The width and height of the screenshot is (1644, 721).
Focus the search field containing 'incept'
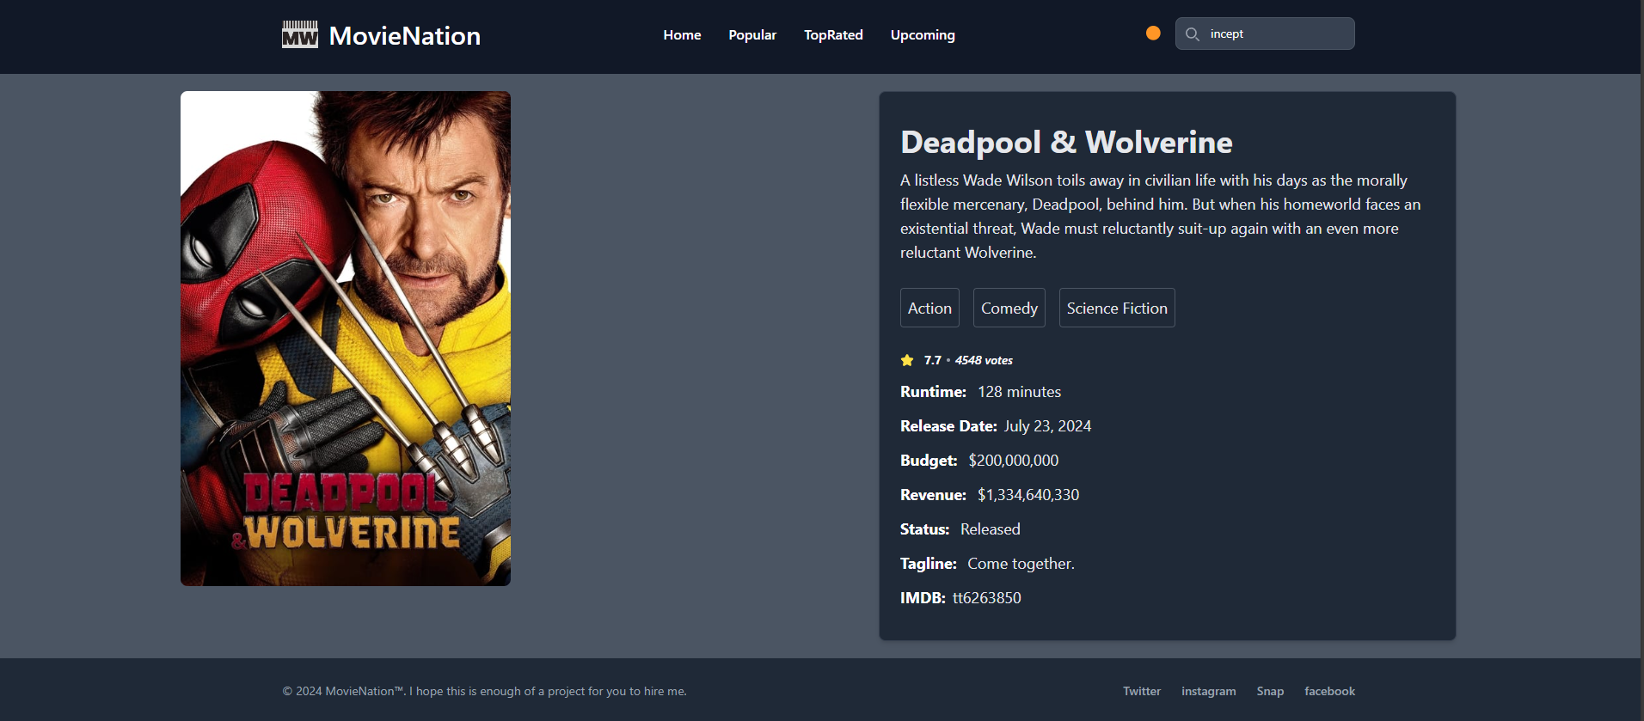pyautogui.click(x=1265, y=34)
